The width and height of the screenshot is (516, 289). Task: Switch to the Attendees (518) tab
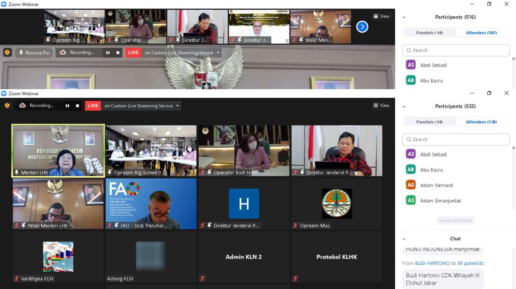click(x=481, y=122)
